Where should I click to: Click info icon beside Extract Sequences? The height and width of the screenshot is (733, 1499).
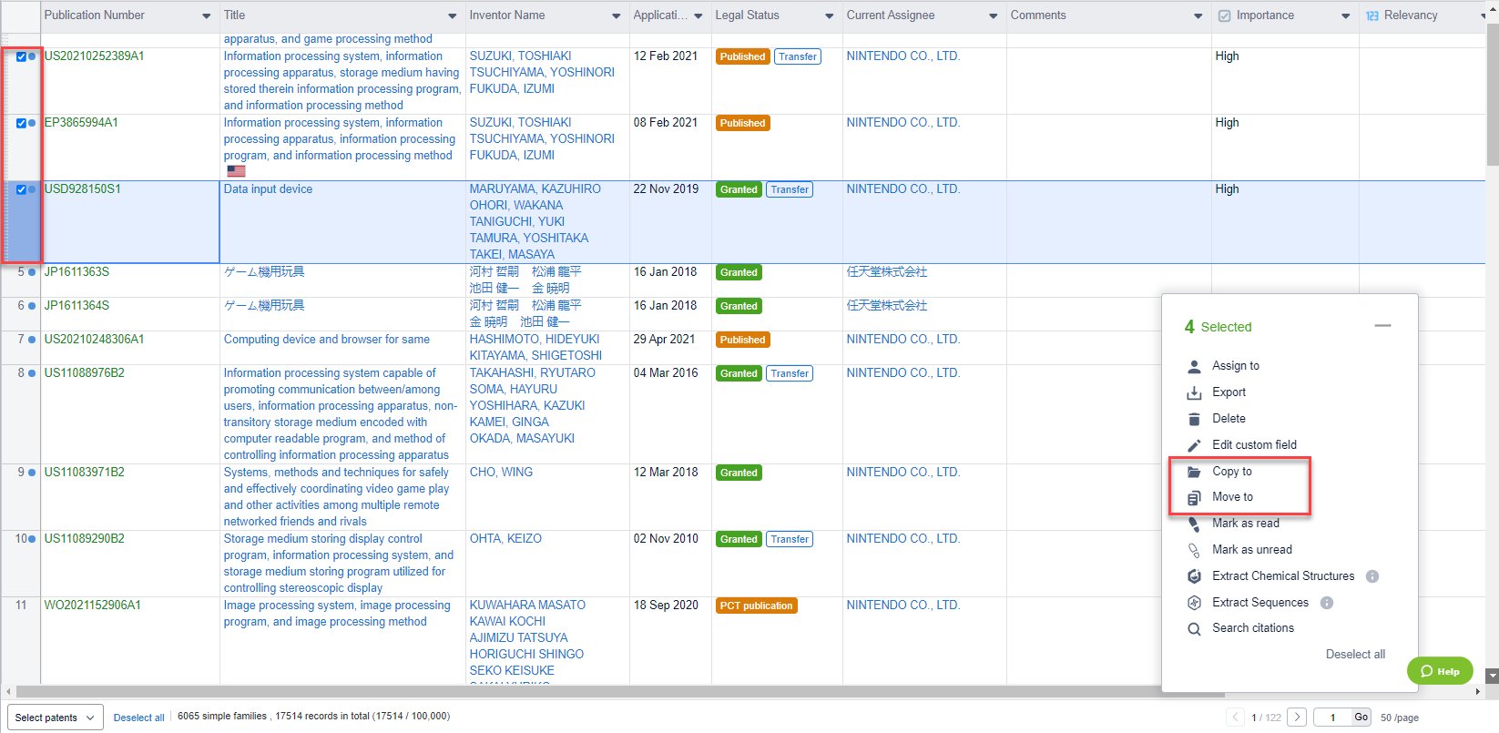(x=1327, y=603)
